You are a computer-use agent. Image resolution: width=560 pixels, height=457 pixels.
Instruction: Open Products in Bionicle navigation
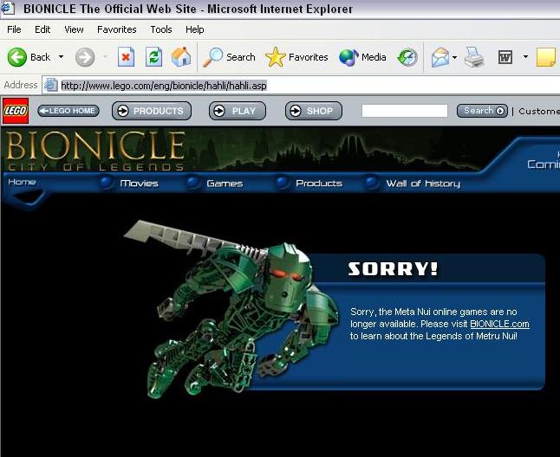tap(319, 183)
